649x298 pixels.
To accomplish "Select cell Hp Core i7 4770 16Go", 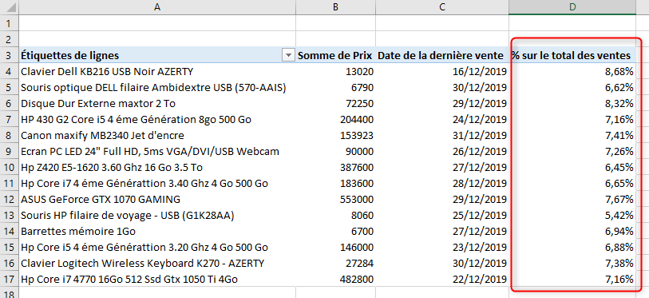I will point(157,280).
